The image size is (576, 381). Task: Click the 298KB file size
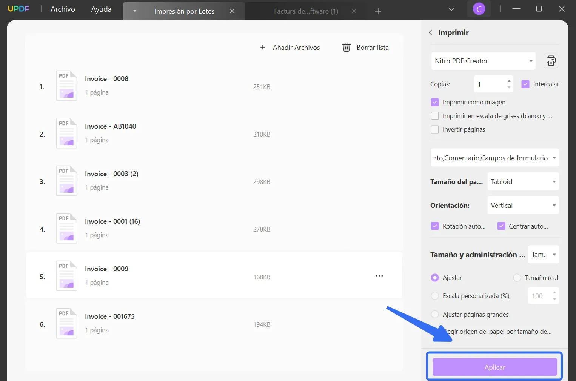point(262,182)
